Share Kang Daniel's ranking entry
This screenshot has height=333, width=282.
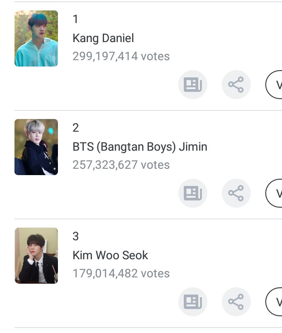(x=236, y=85)
